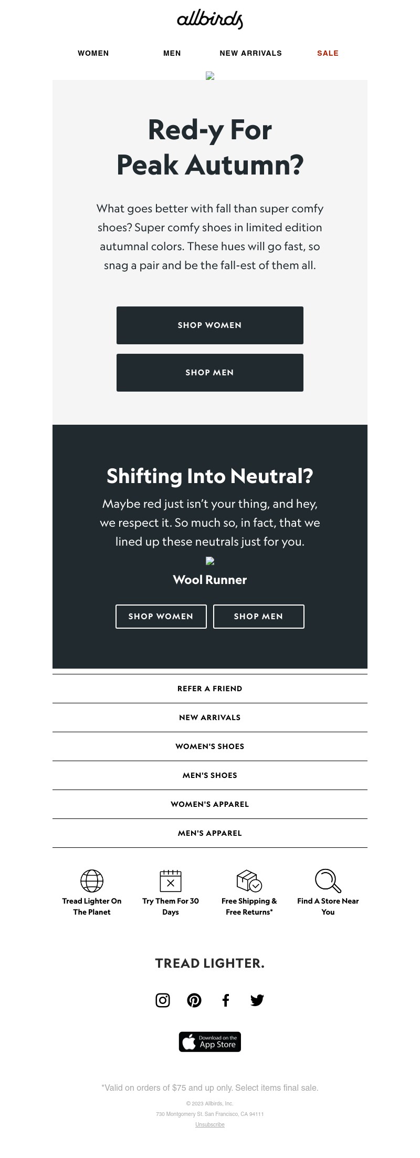Click the Twitter bird icon
The height and width of the screenshot is (1158, 420).
[x=257, y=1000]
